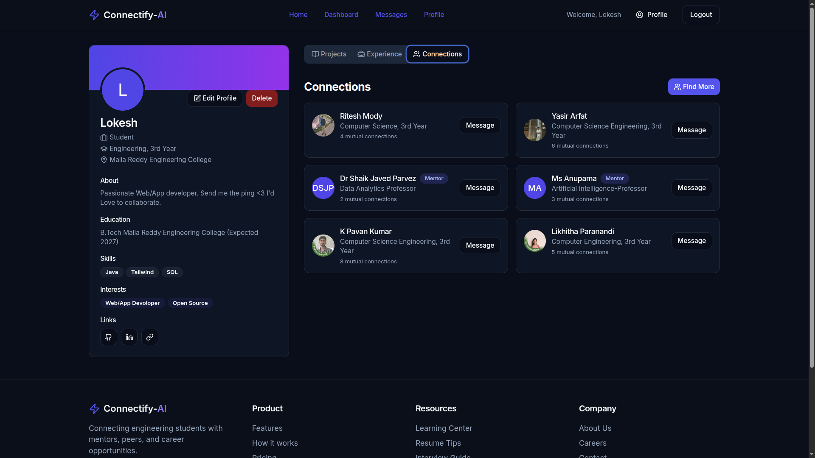Viewport: 815px width, 458px height.
Task: Click Ritesh Mody's profile picture
Action: (323, 125)
